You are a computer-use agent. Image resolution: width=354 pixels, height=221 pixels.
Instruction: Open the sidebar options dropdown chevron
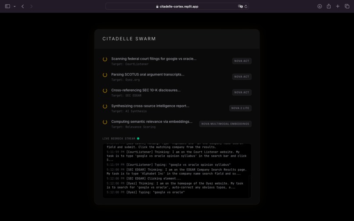tap(14, 6)
